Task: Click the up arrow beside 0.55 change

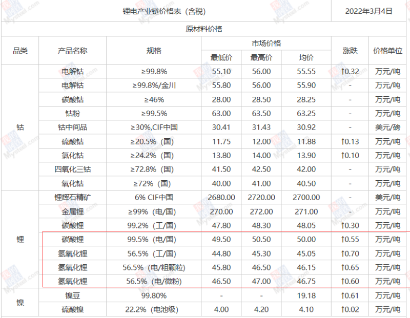Action: (x=342, y=239)
